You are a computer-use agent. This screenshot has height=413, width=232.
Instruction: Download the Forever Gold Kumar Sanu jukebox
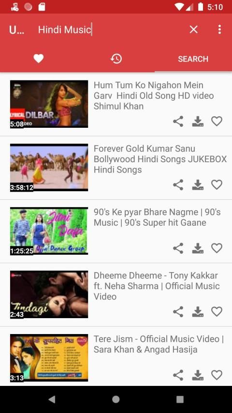[x=198, y=185]
